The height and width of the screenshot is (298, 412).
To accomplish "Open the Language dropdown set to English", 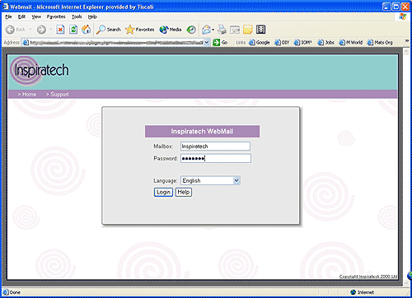I will click(210, 180).
